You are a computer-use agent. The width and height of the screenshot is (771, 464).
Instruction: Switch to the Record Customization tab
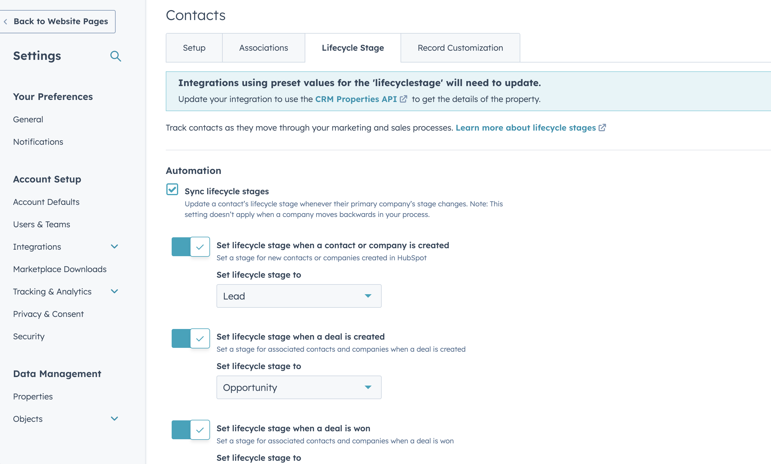tap(460, 48)
